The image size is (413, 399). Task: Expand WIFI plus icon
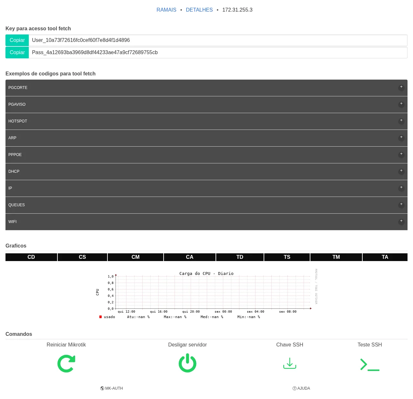tap(401, 221)
